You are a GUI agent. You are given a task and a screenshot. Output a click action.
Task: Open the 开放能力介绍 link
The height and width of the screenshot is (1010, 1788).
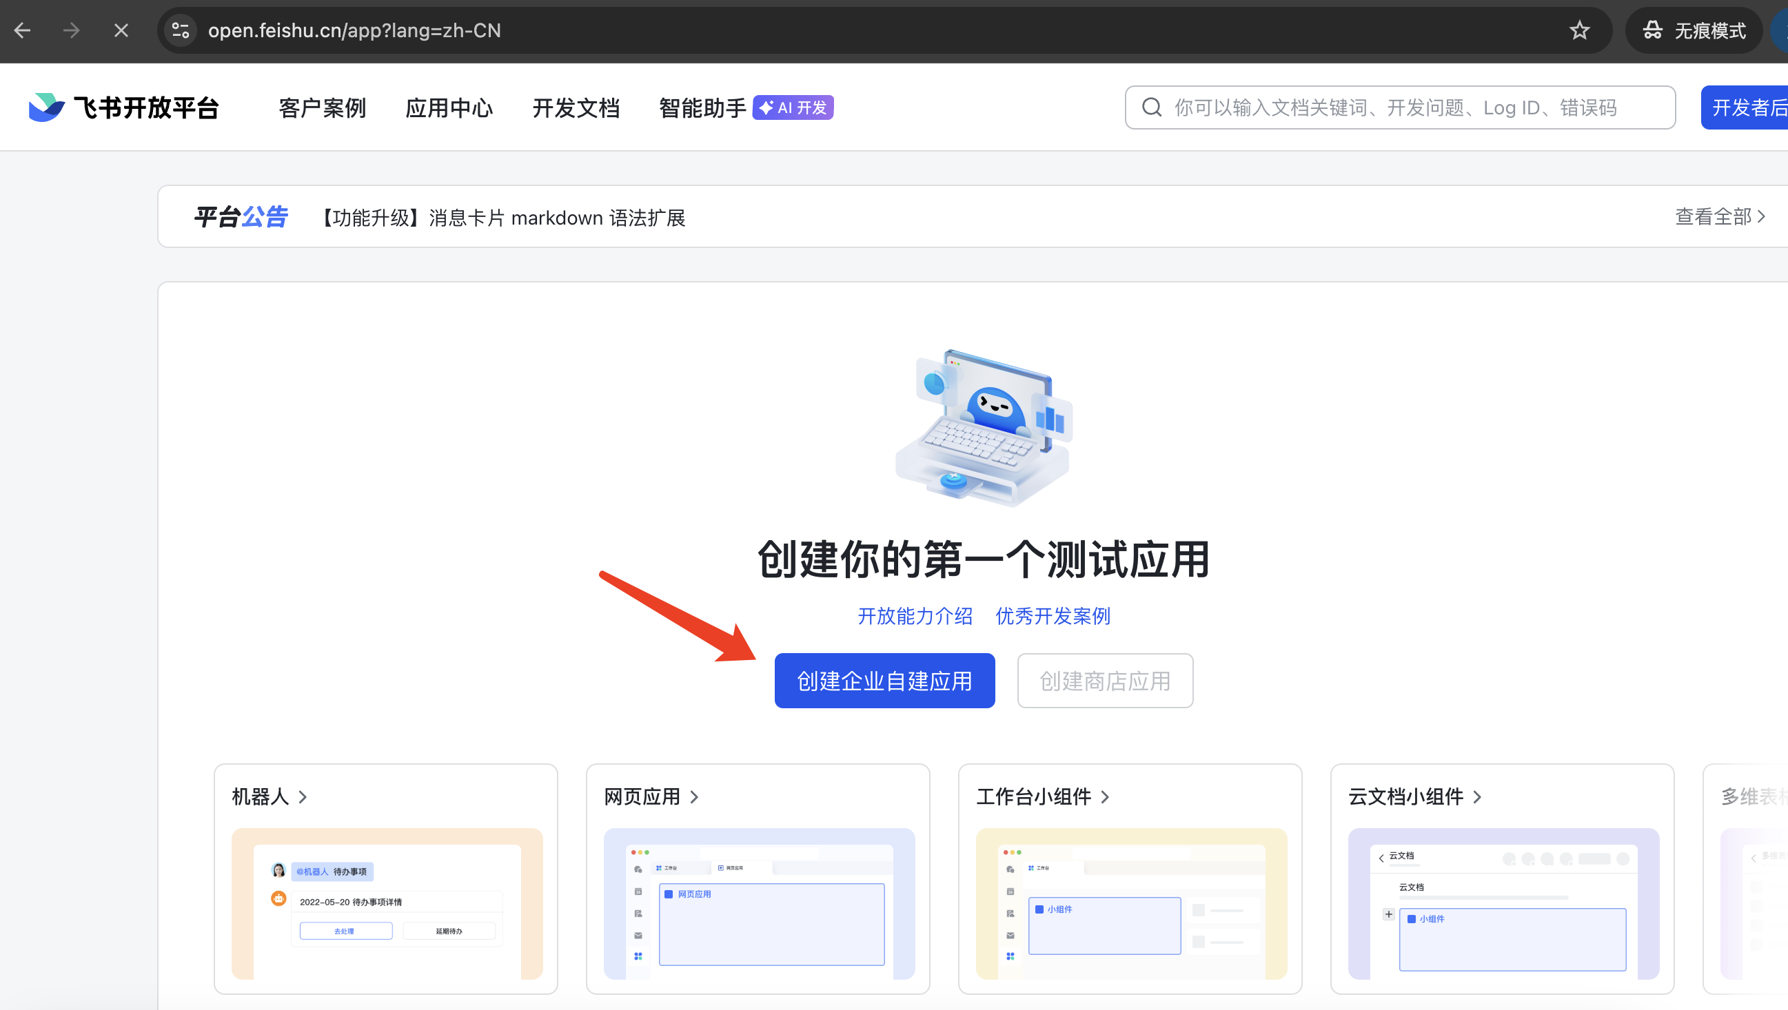tap(915, 616)
